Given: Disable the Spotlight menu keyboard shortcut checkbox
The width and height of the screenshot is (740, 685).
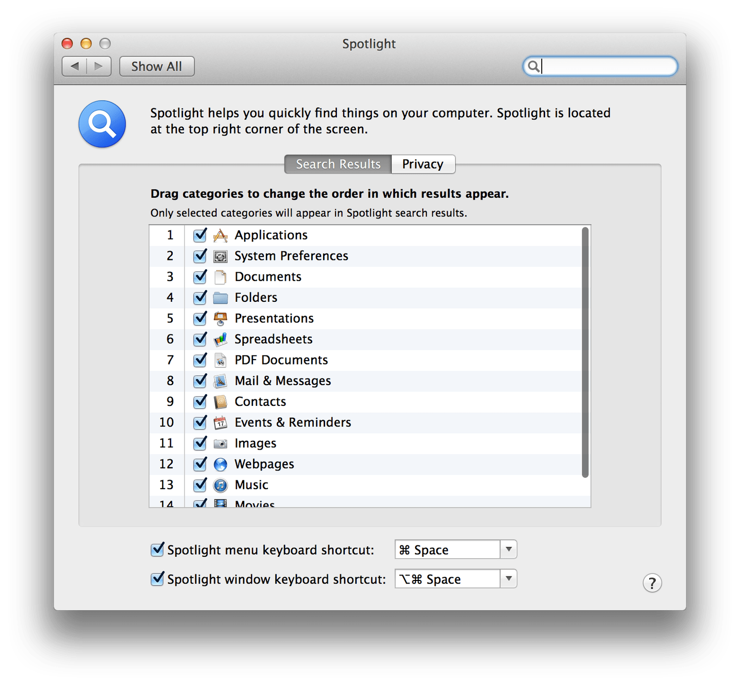Looking at the screenshot, I should pos(157,549).
